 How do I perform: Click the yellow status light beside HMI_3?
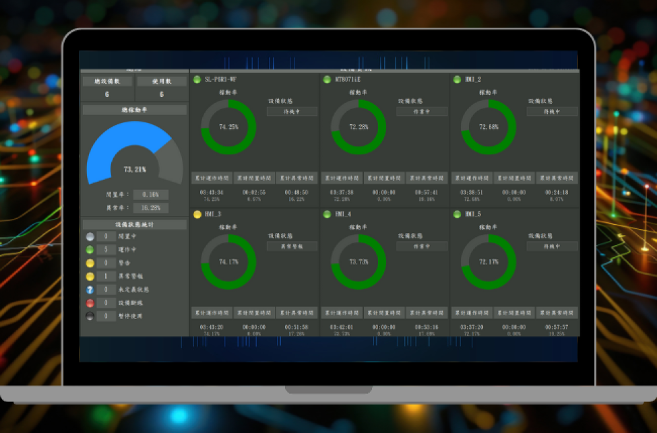[x=197, y=214]
